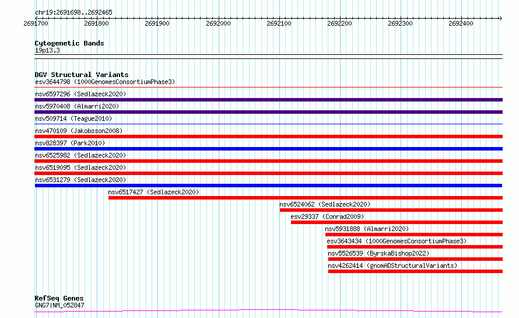Click the red bar under nsv6517427
The width and height of the screenshot is (519, 318).
pos(306,198)
